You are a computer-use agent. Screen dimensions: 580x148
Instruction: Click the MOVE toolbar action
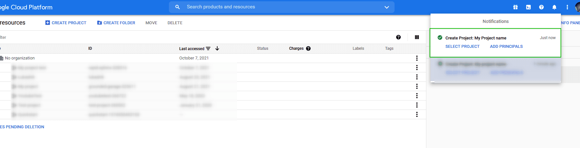click(x=151, y=23)
